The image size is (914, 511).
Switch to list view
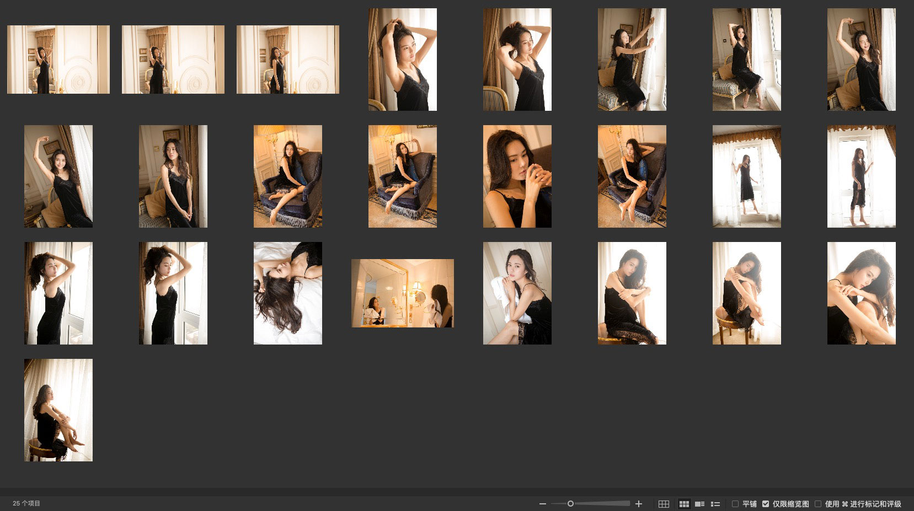715,504
